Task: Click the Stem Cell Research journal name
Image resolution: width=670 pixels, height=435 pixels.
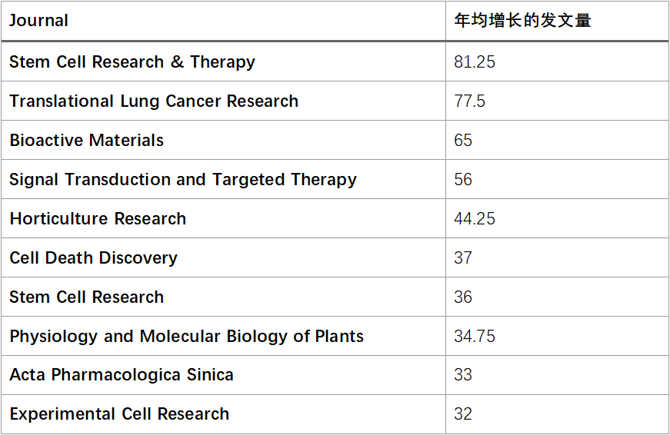Action: pos(87,297)
